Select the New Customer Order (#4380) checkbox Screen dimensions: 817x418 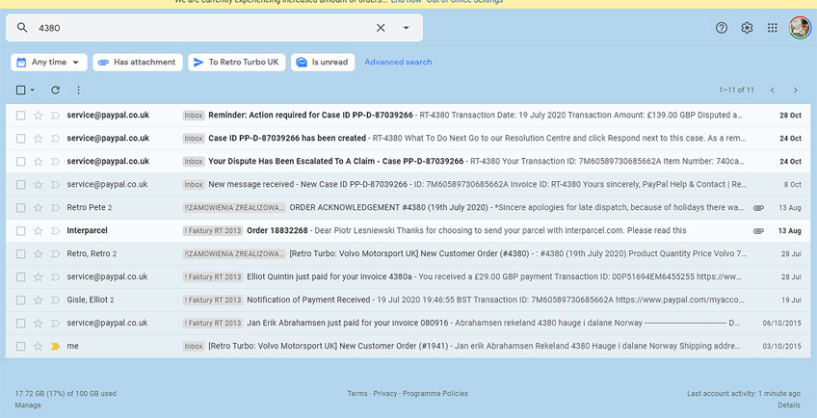(x=20, y=254)
